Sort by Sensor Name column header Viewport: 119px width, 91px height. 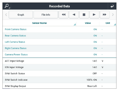(39, 23)
